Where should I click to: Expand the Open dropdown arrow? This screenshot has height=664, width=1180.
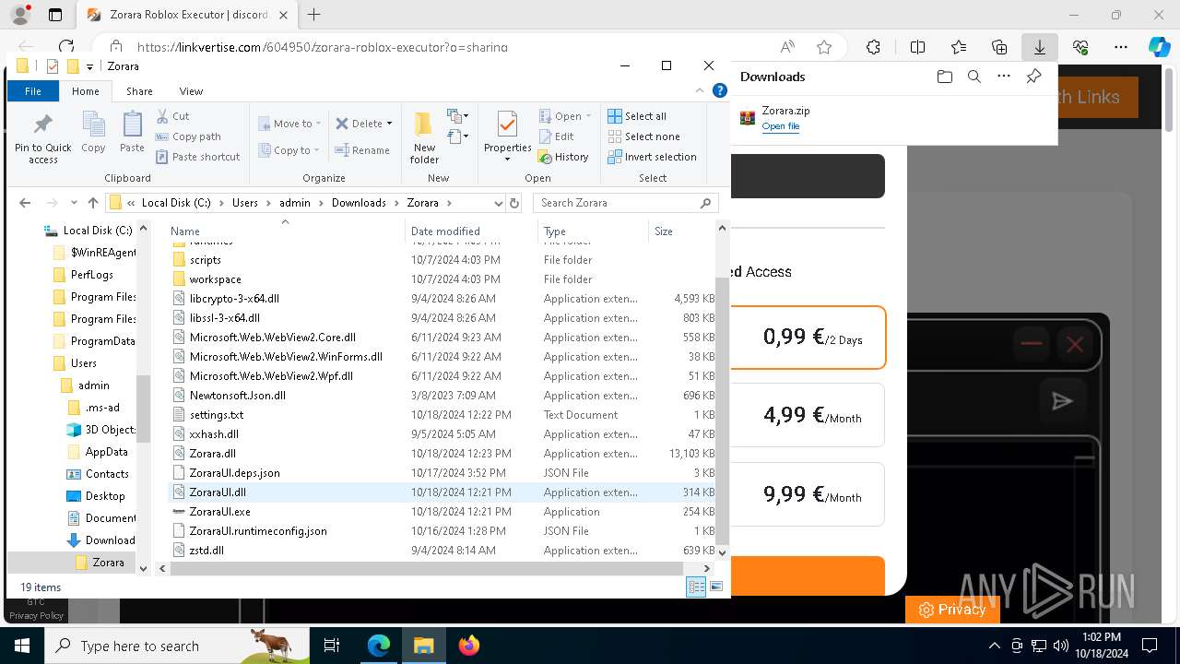click(x=589, y=116)
